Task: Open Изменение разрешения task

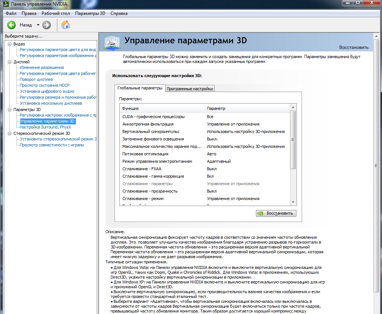Action: pos(42,67)
